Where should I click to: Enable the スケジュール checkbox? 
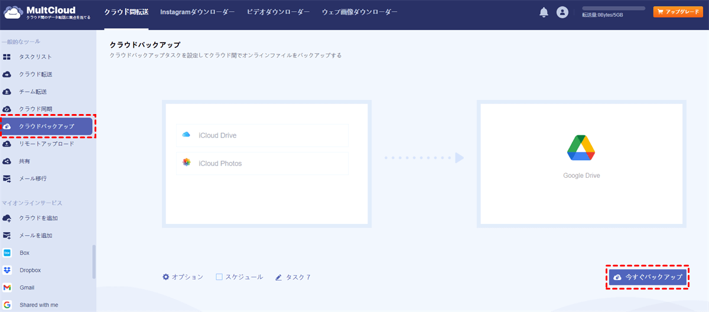click(219, 277)
